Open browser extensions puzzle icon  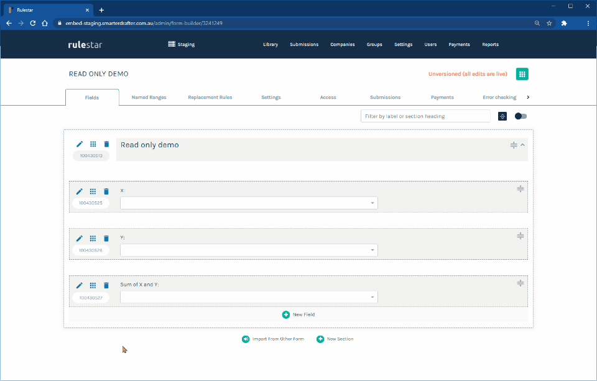tap(564, 23)
